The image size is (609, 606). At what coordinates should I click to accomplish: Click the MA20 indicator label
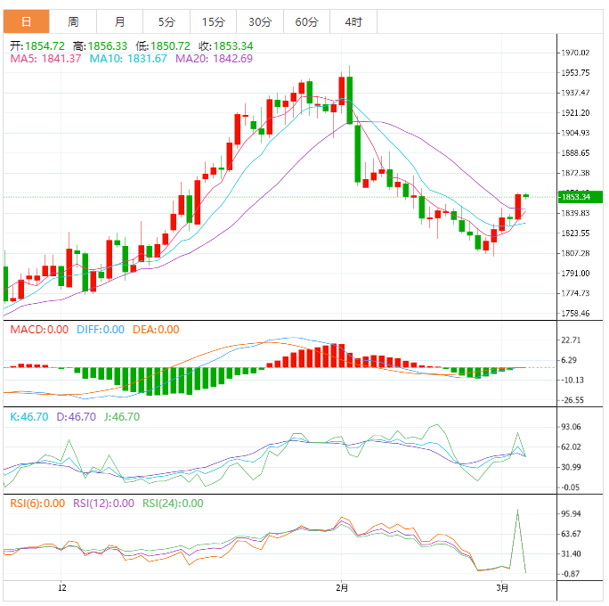[x=214, y=59]
